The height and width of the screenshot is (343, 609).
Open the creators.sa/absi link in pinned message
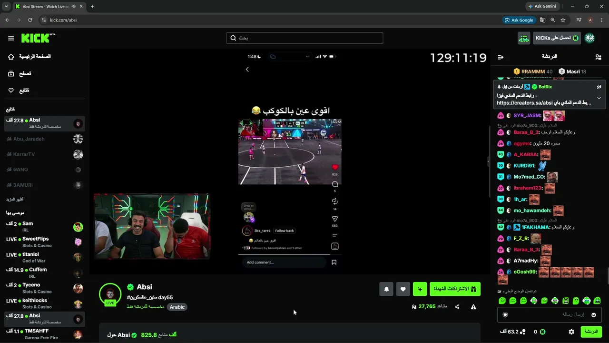point(524,103)
